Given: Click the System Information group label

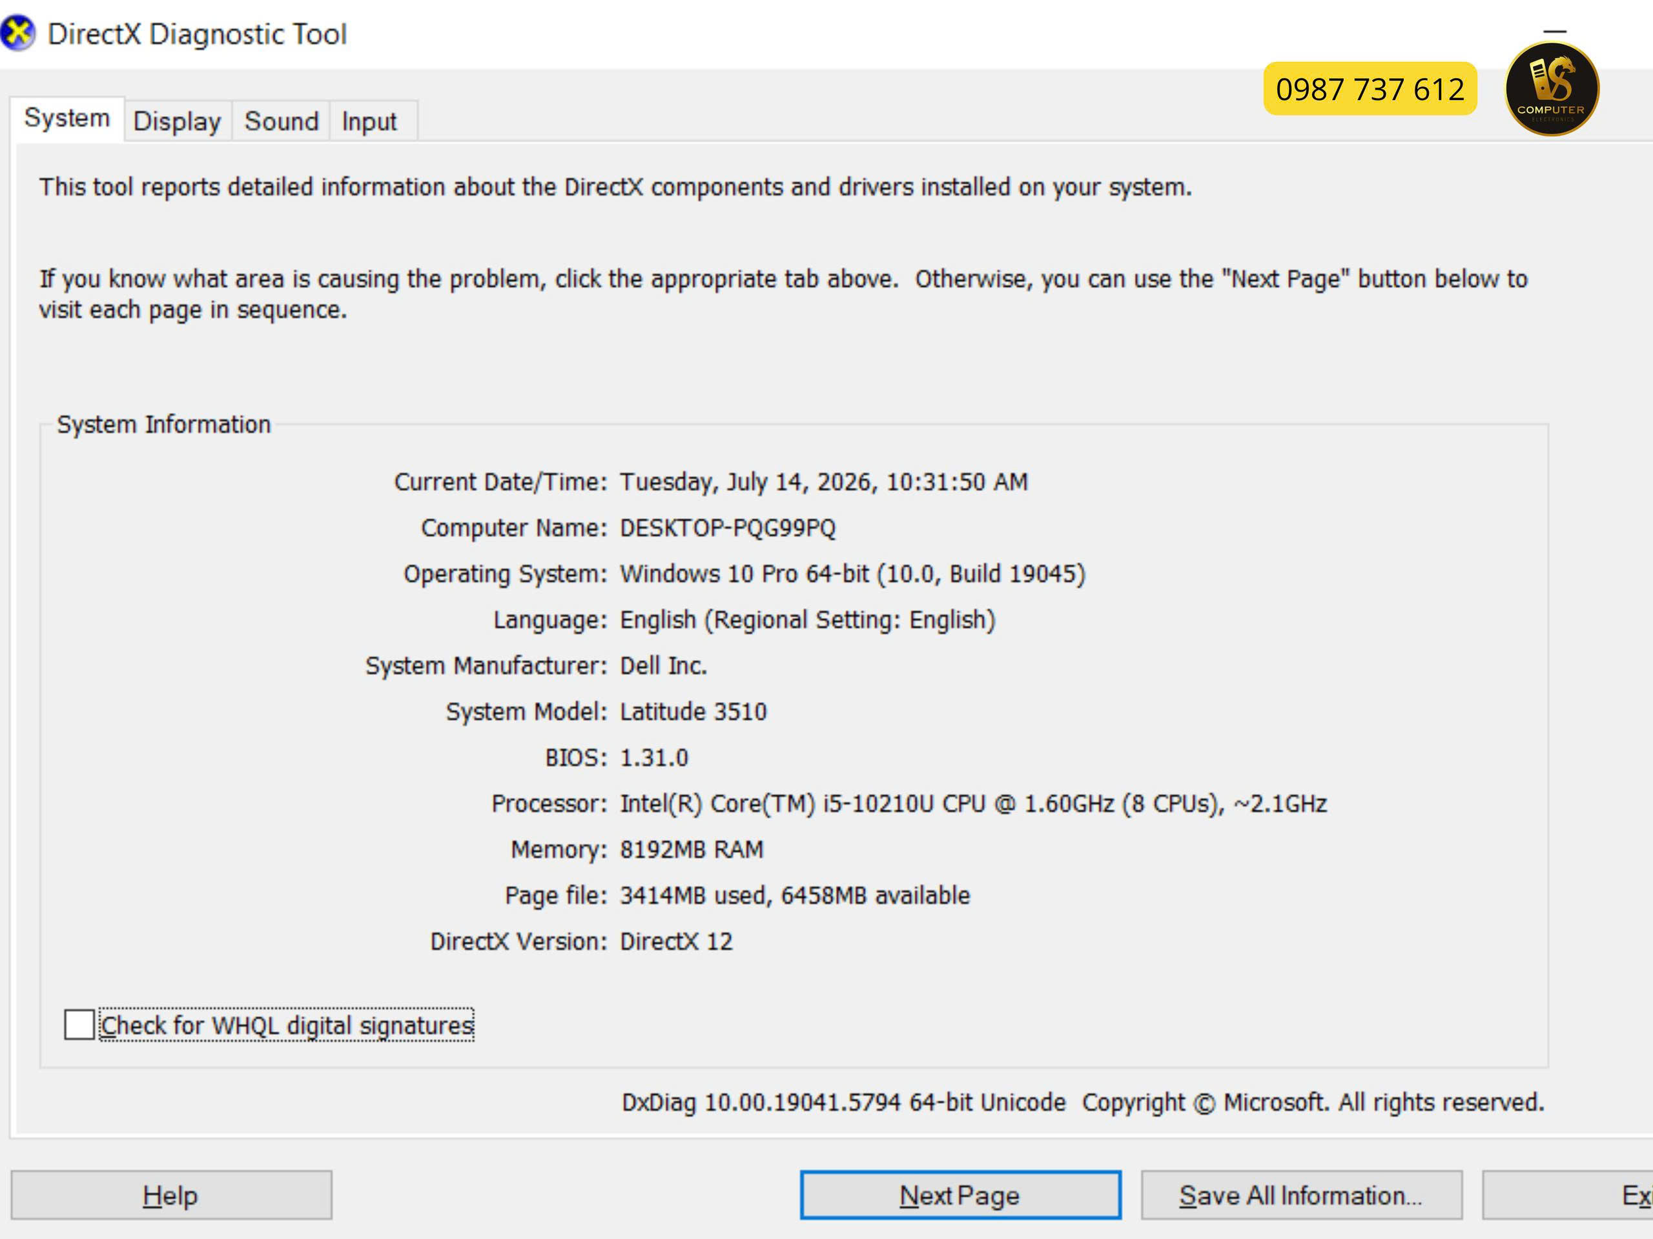Looking at the screenshot, I should 163,424.
